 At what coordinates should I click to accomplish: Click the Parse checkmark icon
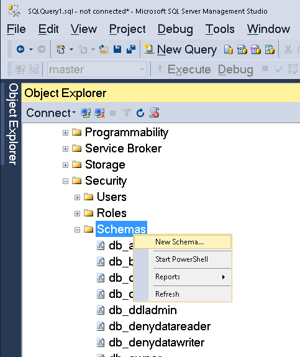pos(279,69)
